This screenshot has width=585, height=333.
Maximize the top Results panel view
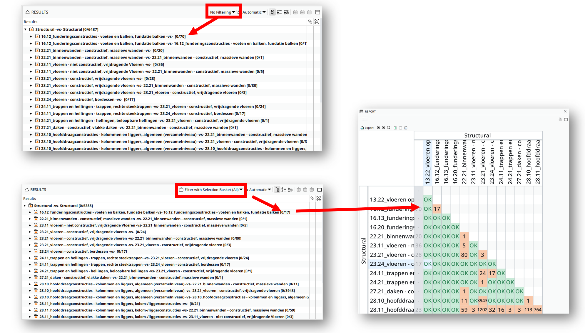coord(318,12)
